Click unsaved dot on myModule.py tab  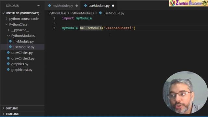click(77, 6)
